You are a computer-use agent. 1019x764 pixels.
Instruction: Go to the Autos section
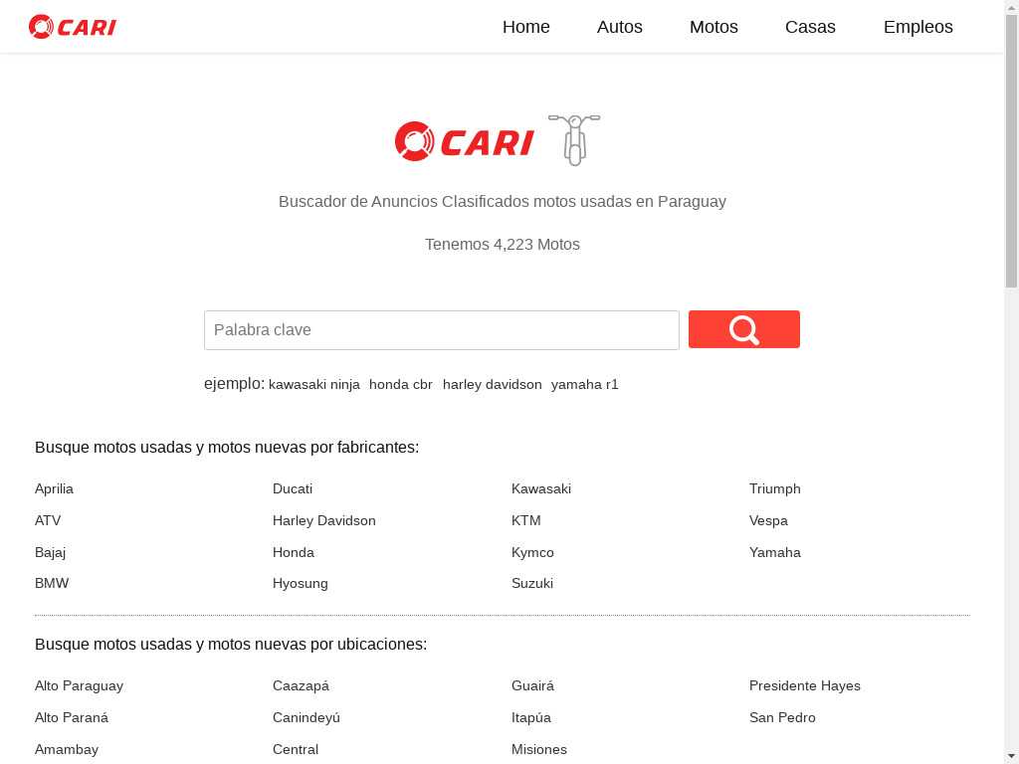[x=619, y=27]
